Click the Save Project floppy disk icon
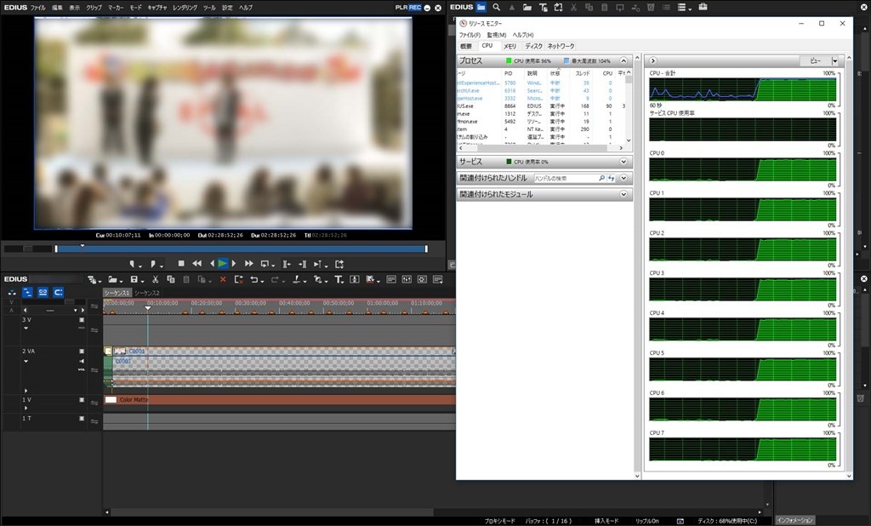This screenshot has height=526, width=871. (134, 279)
